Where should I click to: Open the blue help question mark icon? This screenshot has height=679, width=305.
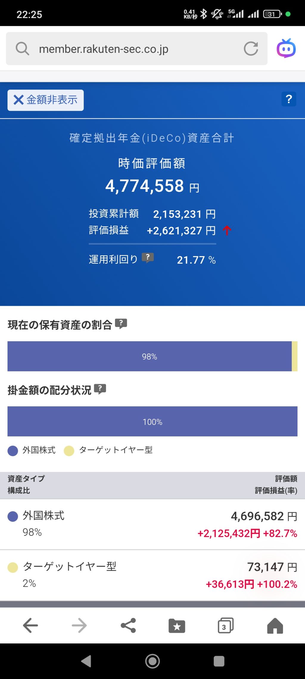click(289, 99)
